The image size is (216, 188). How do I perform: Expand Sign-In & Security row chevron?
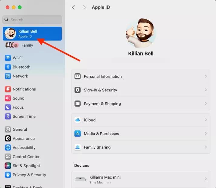(206, 90)
